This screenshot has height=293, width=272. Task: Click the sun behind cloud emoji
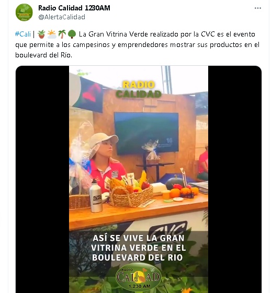[52, 34]
